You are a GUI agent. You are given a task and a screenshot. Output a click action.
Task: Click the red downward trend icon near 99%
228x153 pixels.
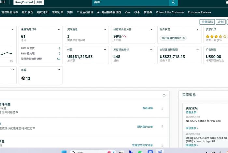(x=124, y=36)
